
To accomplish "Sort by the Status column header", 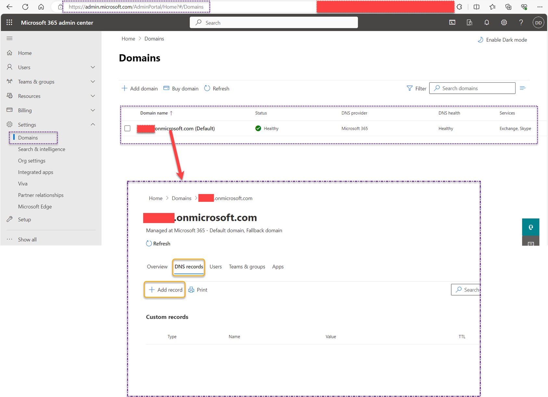I will (261, 113).
